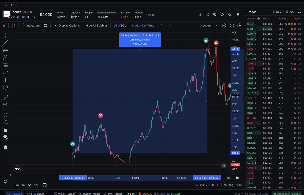Toggle lock all drawings
The image size is (304, 195).
tap(5, 130)
